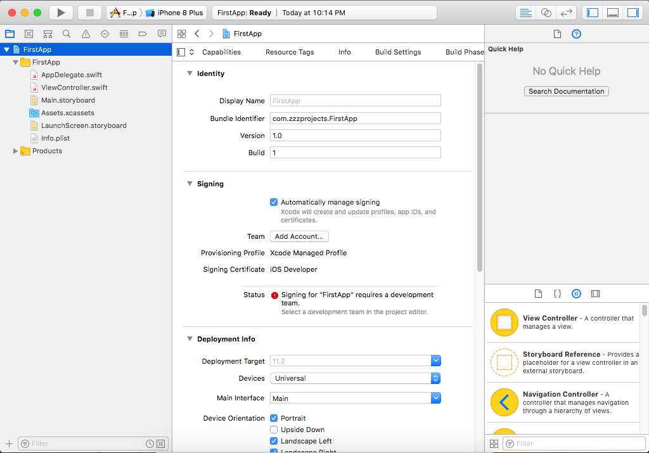Viewport: 649px width, 453px height.
Task: Open AppDelegate.swift file
Action: pos(71,75)
